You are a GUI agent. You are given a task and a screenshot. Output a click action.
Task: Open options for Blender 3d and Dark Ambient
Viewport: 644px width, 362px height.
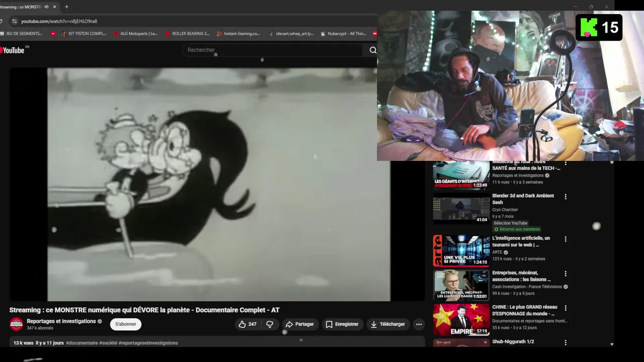coord(566,197)
